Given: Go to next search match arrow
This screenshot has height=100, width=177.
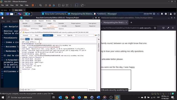Looking at the screenshot, I should point(29,90).
